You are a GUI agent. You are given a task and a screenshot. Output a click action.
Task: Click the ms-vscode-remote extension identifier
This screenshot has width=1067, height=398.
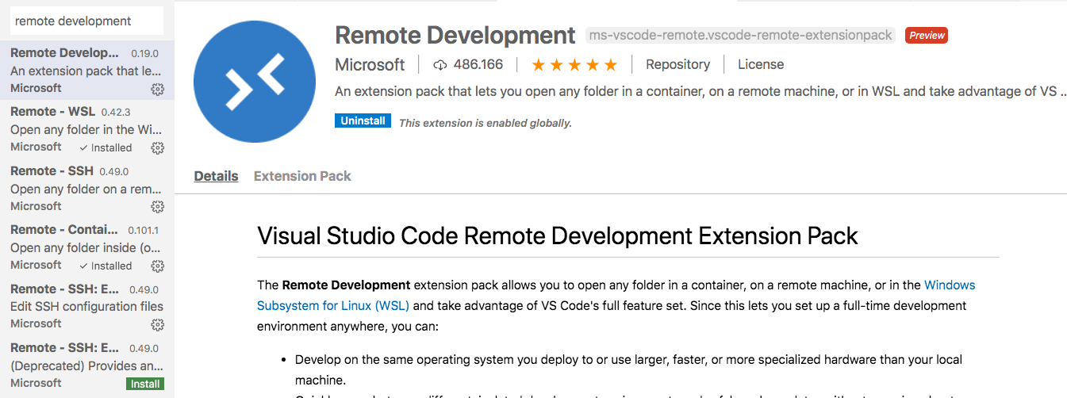pos(741,36)
